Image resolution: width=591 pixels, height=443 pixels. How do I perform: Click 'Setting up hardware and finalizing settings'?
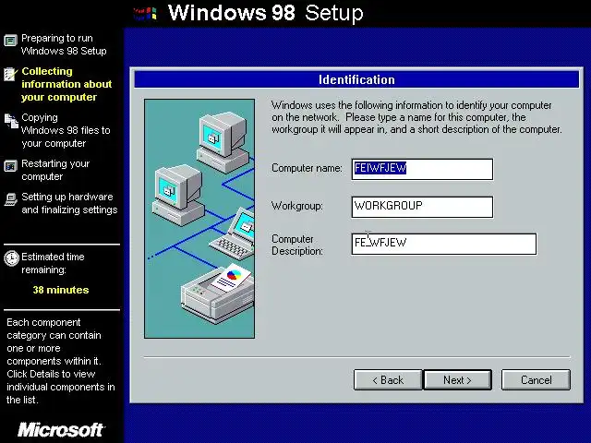coord(69,203)
